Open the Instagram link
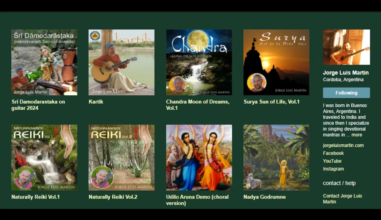This screenshot has height=220, width=381. [333, 169]
